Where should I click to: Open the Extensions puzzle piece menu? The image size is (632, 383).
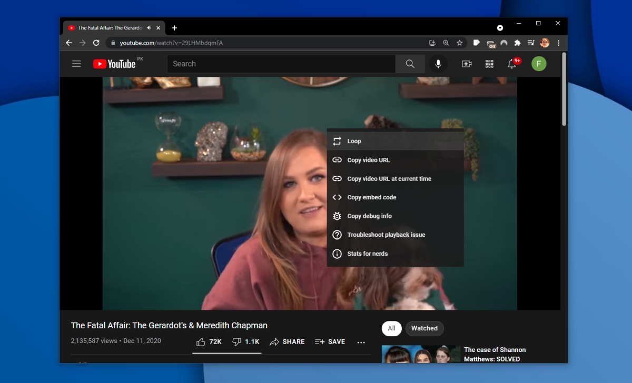[517, 43]
